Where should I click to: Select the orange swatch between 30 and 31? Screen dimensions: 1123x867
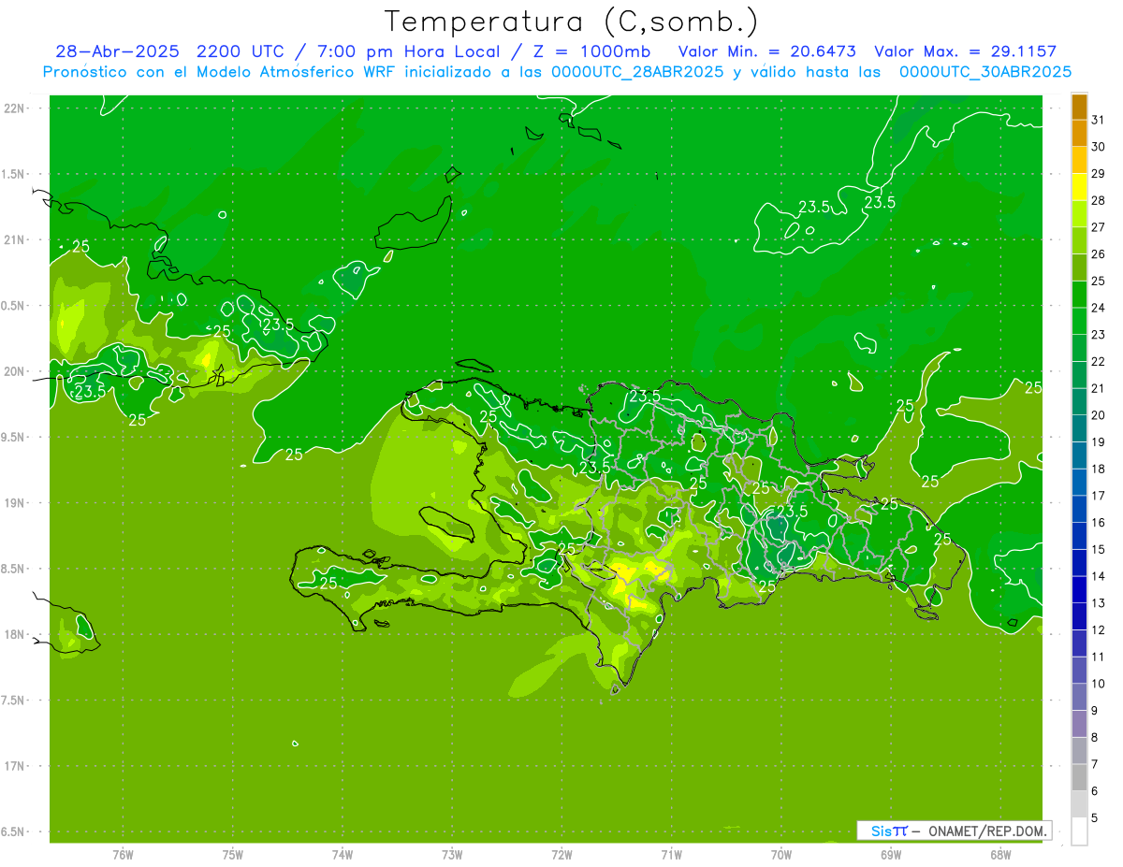click(1079, 134)
